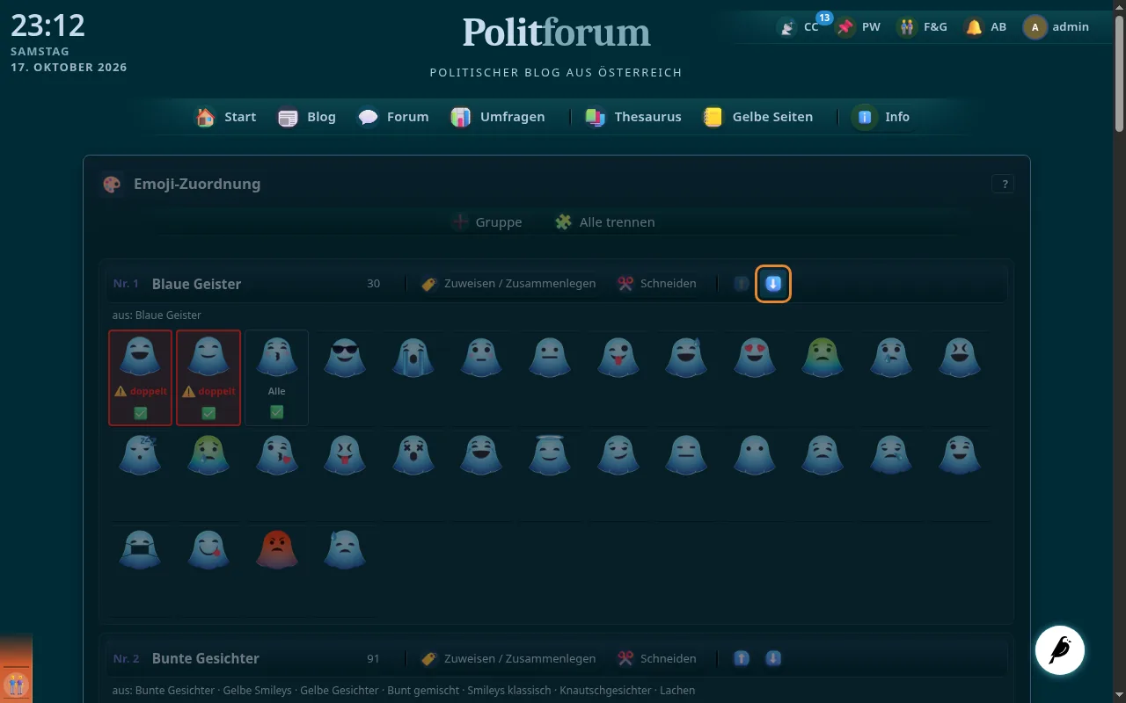The height and width of the screenshot is (703, 1126).
Task: Click the Politforum site logo
Action: [557, 33]
